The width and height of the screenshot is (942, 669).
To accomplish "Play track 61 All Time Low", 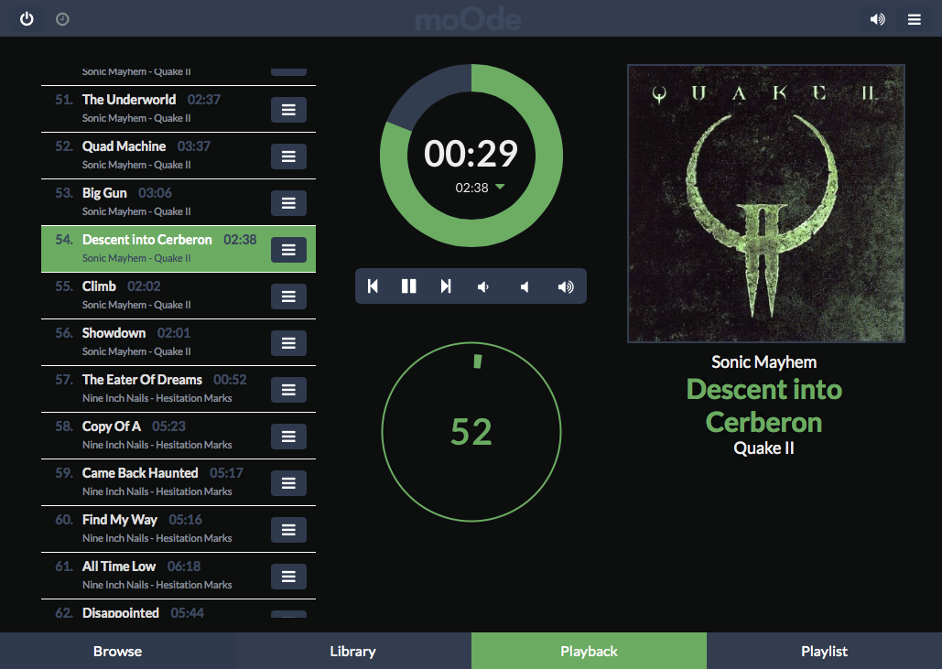I will 179,576.
